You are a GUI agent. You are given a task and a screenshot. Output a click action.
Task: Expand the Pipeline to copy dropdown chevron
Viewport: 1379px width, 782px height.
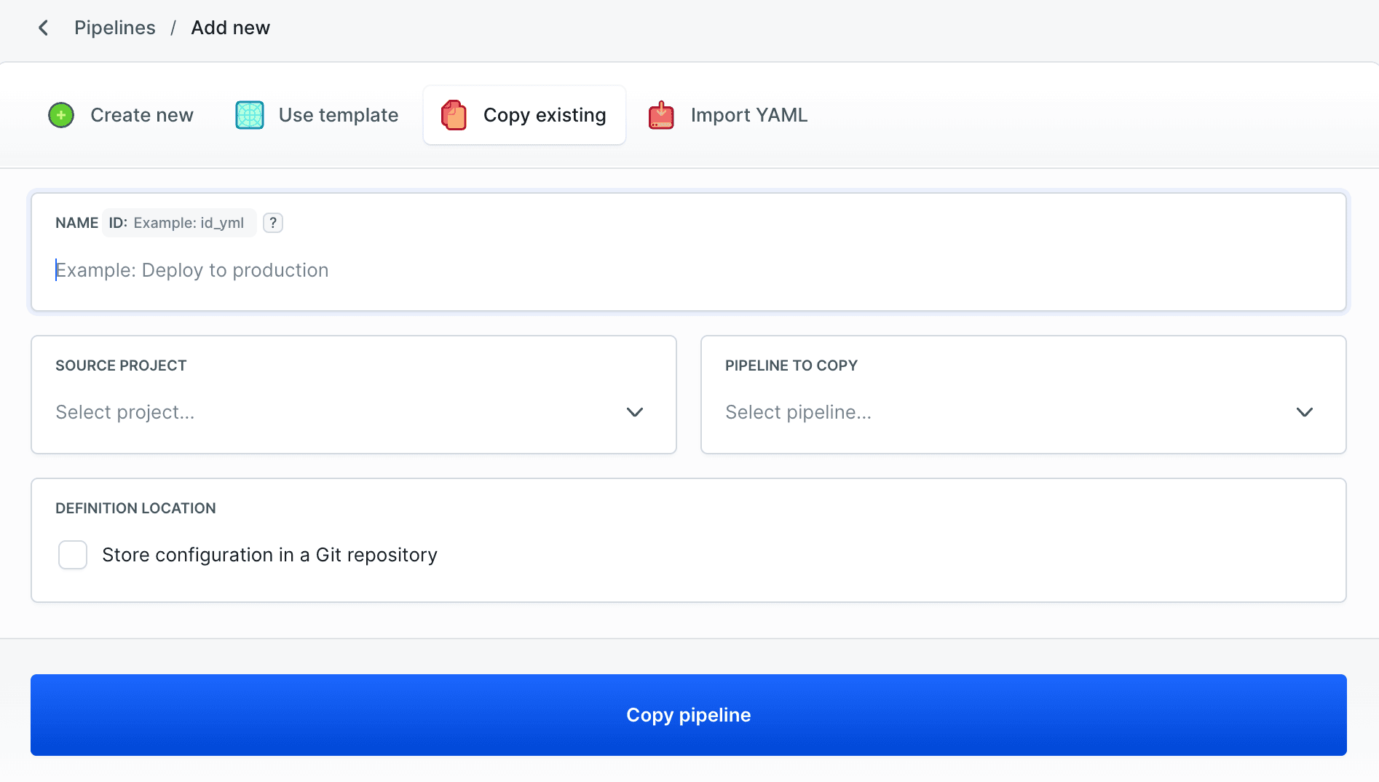coord(1304,412)
